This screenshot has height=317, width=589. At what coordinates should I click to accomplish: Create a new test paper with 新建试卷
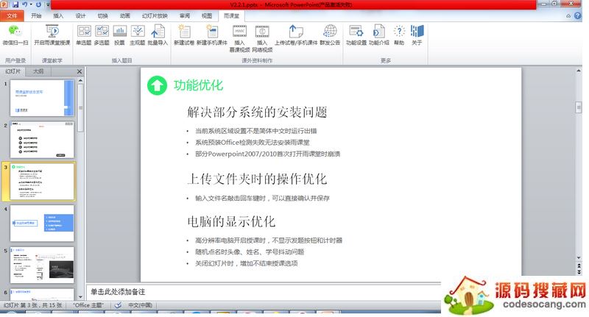click(x=184, y=33)
